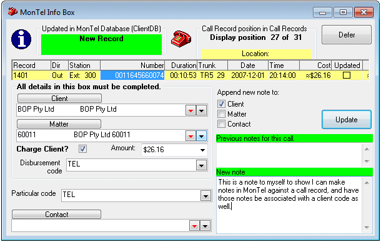Screen dimensions: 381x242
Task: Tick the Updated checkbox in record 1401 row
Action: click(x=347, y=75)
